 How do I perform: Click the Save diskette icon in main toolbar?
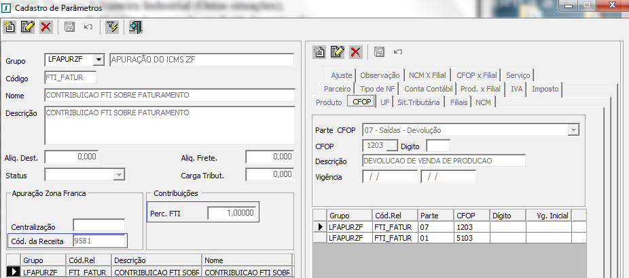click(70, 27)
